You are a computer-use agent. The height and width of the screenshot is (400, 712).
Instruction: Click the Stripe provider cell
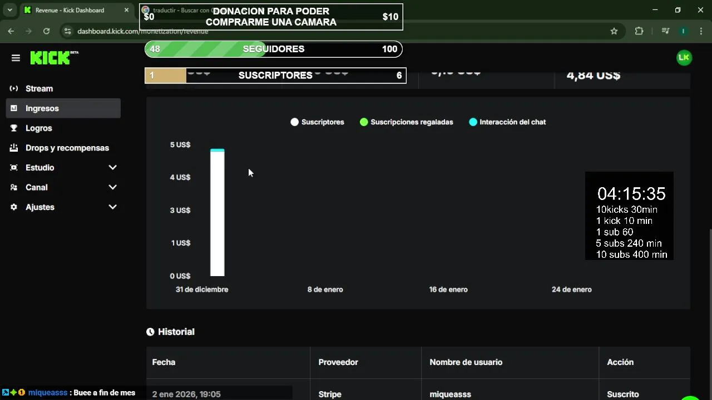pyautogui.click(x=330, y=394)
